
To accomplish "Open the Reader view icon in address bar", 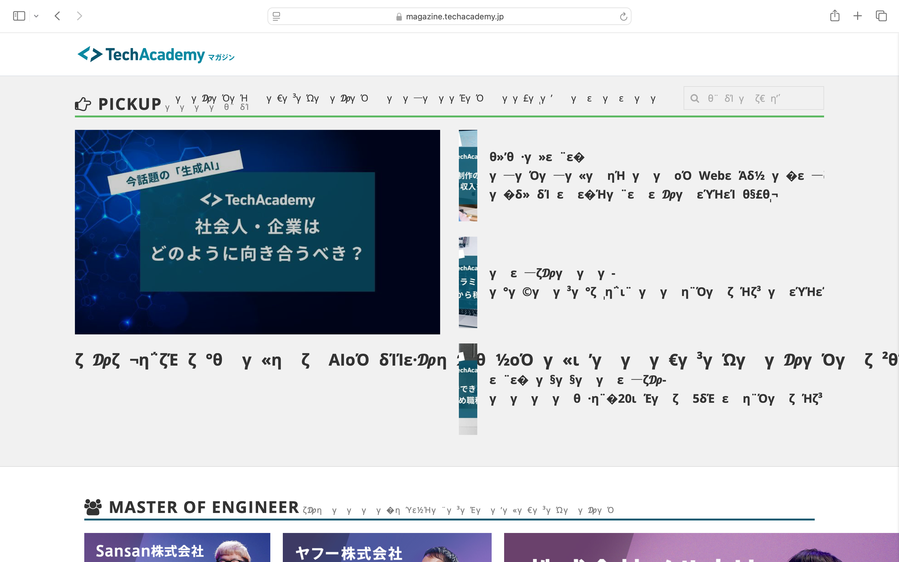I will pyautogui.click(x=276, y=16).
